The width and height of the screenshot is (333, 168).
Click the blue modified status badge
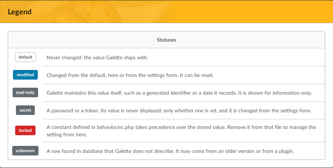click(x=25, y=75)
